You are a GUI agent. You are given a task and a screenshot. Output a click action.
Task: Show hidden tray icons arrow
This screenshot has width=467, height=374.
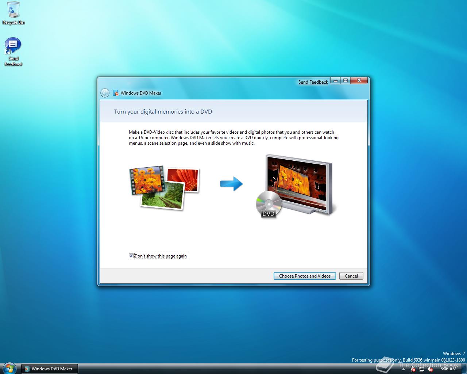pos(404,369)
